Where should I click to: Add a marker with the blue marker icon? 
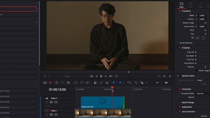click(x=120, y=83)
